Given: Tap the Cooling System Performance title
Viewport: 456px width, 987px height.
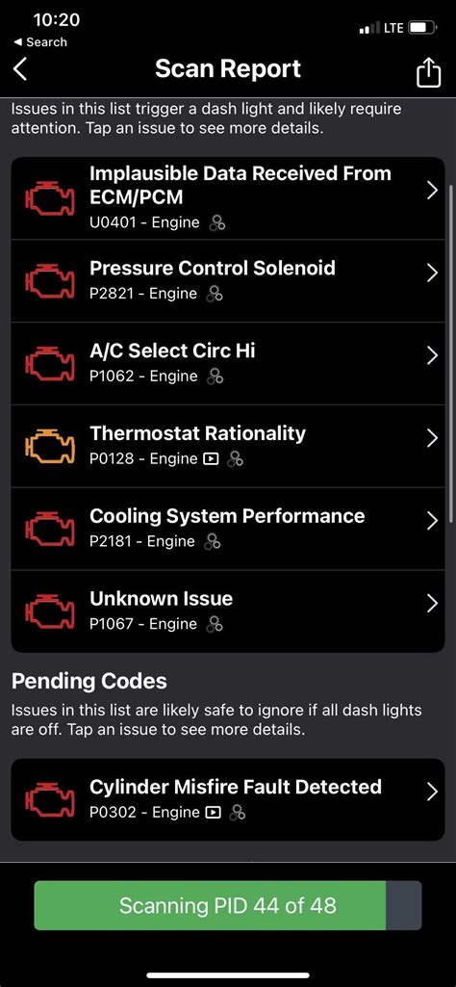Looking at the screenshot, I should pyautogui.click(x=227, y=516).
